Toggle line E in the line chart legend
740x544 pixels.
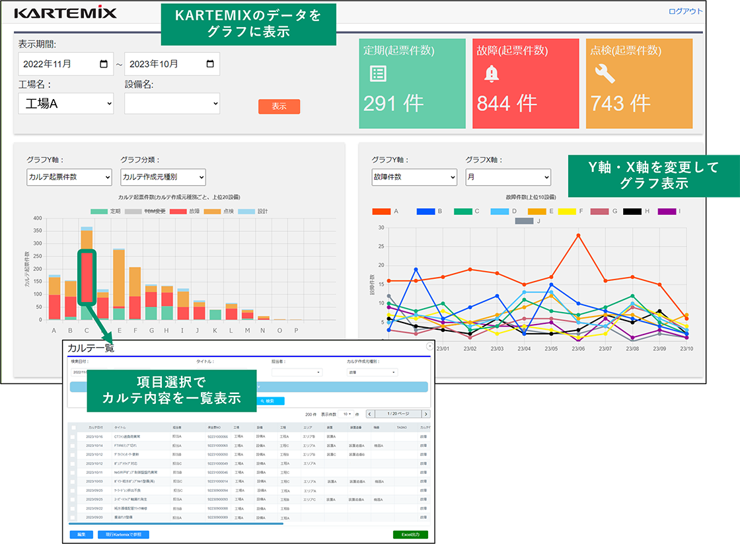point(540,212)
